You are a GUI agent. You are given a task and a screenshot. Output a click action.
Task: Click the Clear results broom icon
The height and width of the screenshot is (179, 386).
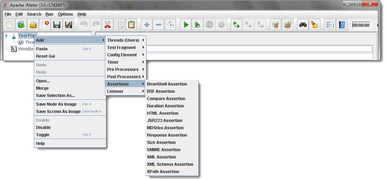point(276,25)
